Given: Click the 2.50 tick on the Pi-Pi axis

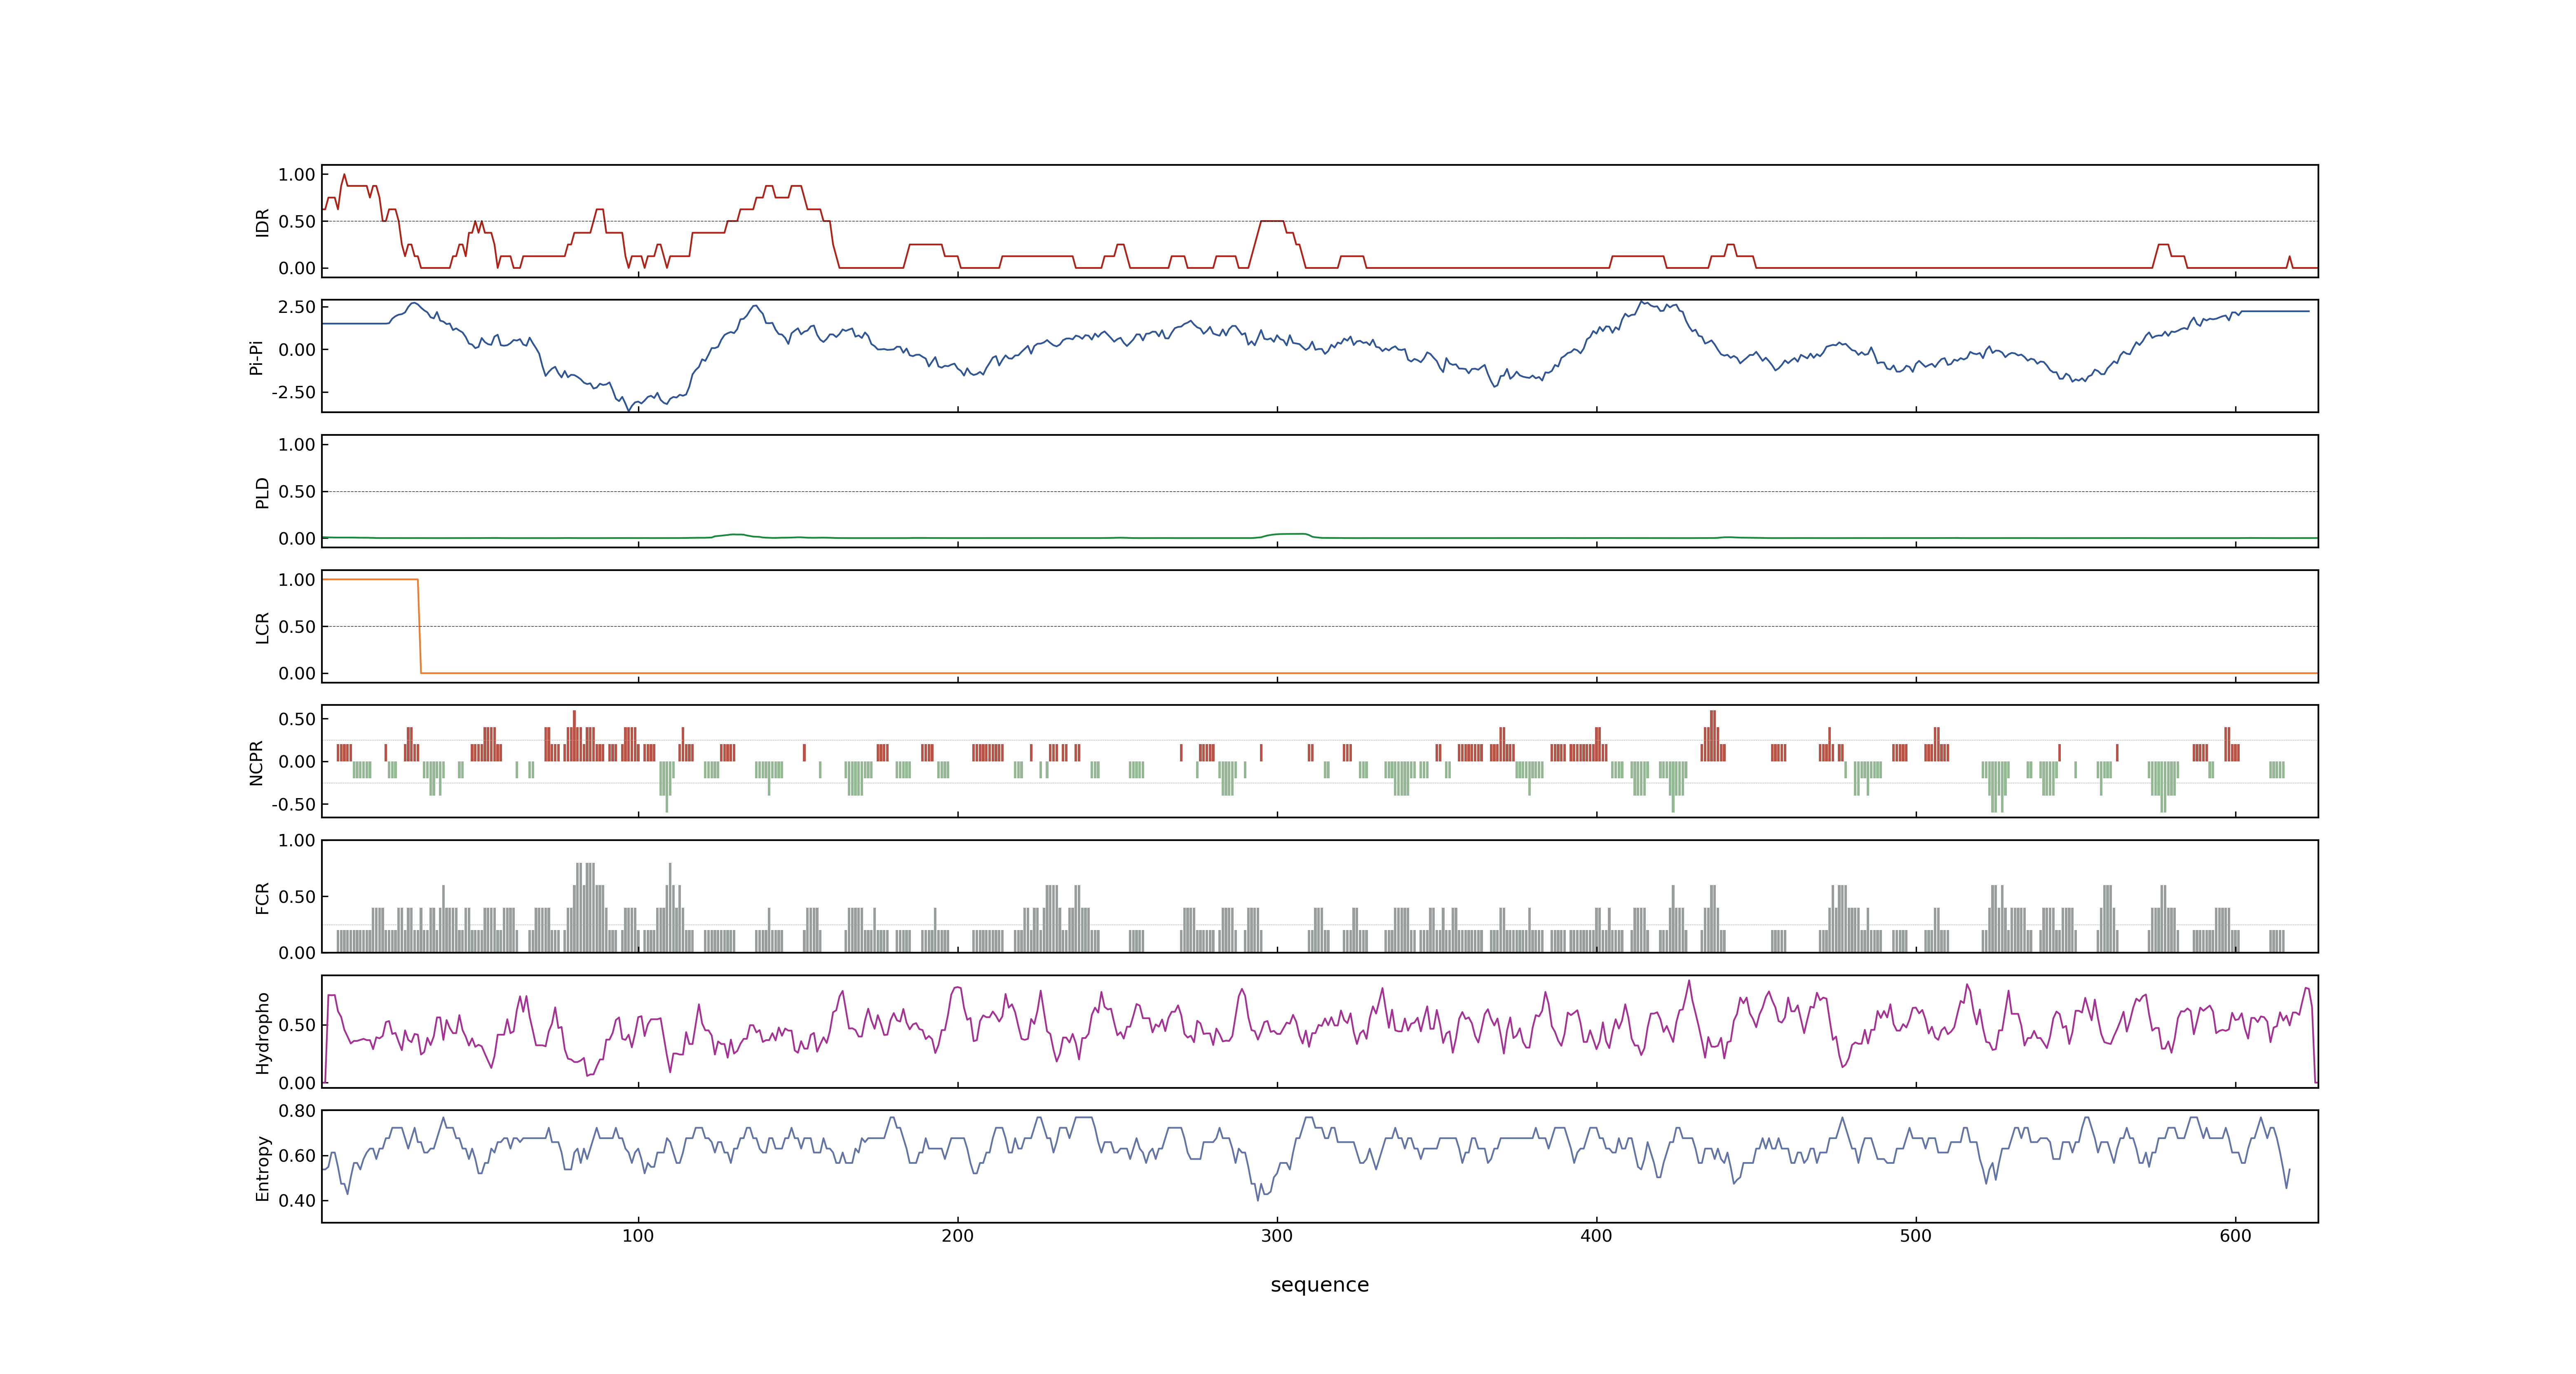Looking at the screenshot, I should (297, 307).
